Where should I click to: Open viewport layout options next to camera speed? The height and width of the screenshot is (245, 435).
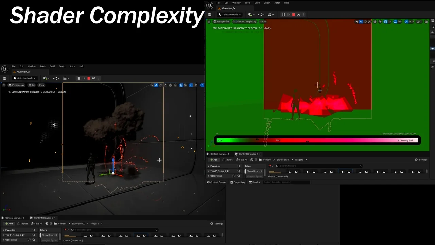426,22
